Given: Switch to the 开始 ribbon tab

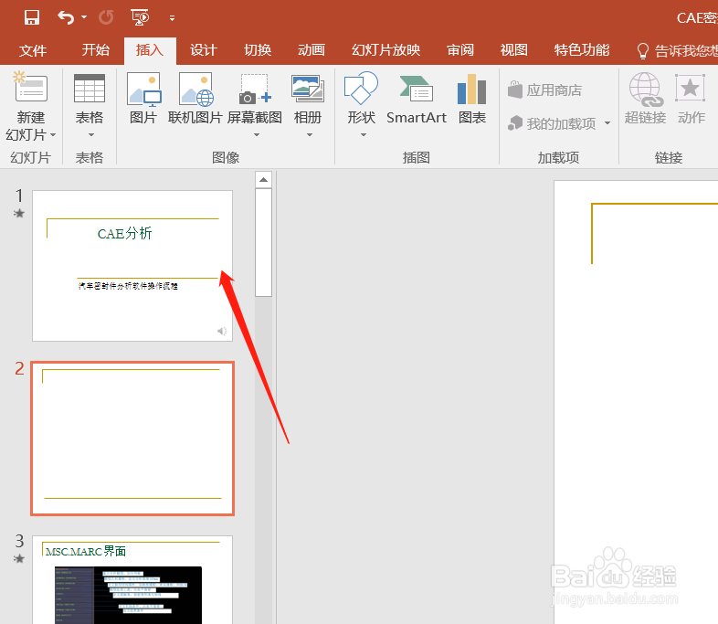Looking at the screenshot, I should click(x=96, y=49).
